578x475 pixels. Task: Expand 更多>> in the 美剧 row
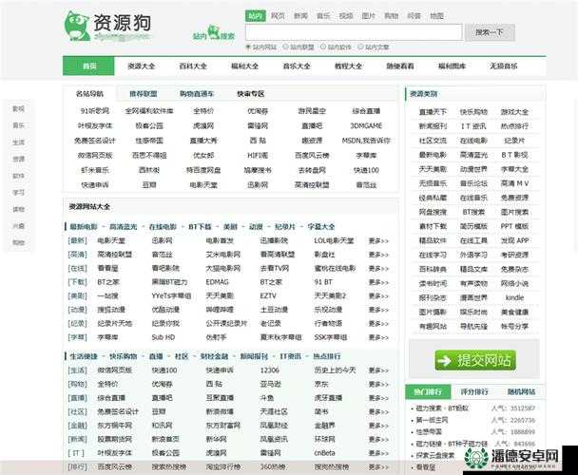tap(378, 295)
